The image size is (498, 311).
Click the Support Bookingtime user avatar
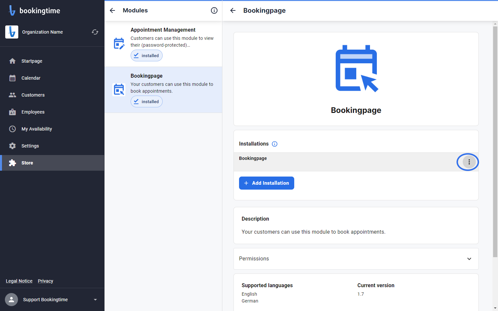tap(11, 300)
